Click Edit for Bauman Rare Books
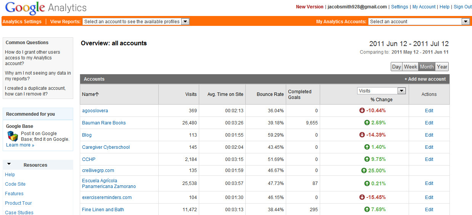Image resolution: width=472 pixels, height=215 pixels. [429, 123]
